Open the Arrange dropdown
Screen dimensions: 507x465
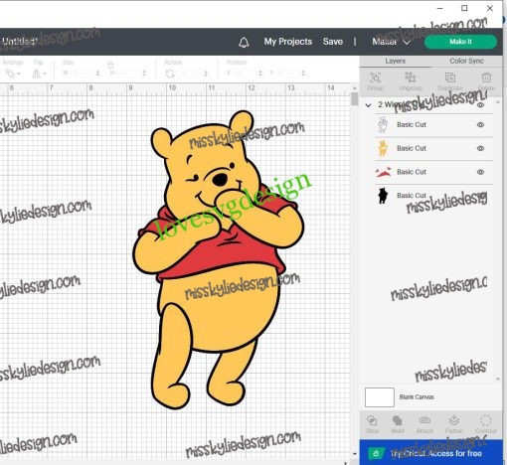[13, 74]
